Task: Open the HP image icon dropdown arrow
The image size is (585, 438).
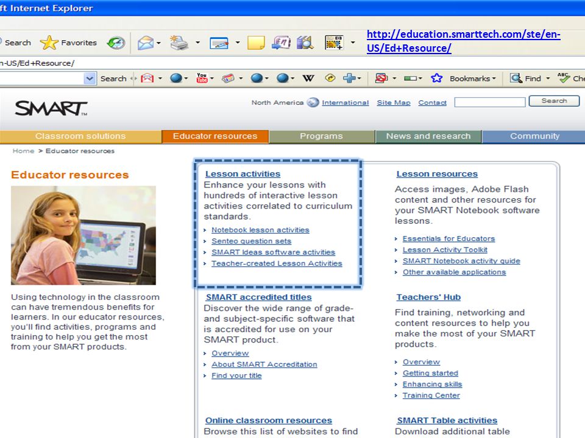Action: [353, 43]
